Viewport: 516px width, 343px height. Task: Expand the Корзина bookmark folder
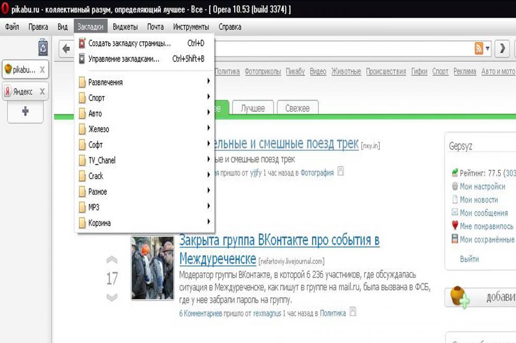tap(144, 223)
